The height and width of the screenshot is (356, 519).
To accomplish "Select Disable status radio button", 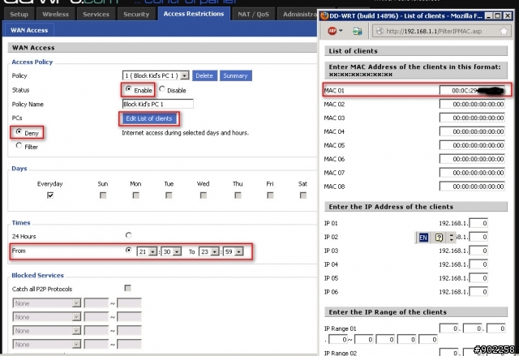I will [x=162, y=89].
